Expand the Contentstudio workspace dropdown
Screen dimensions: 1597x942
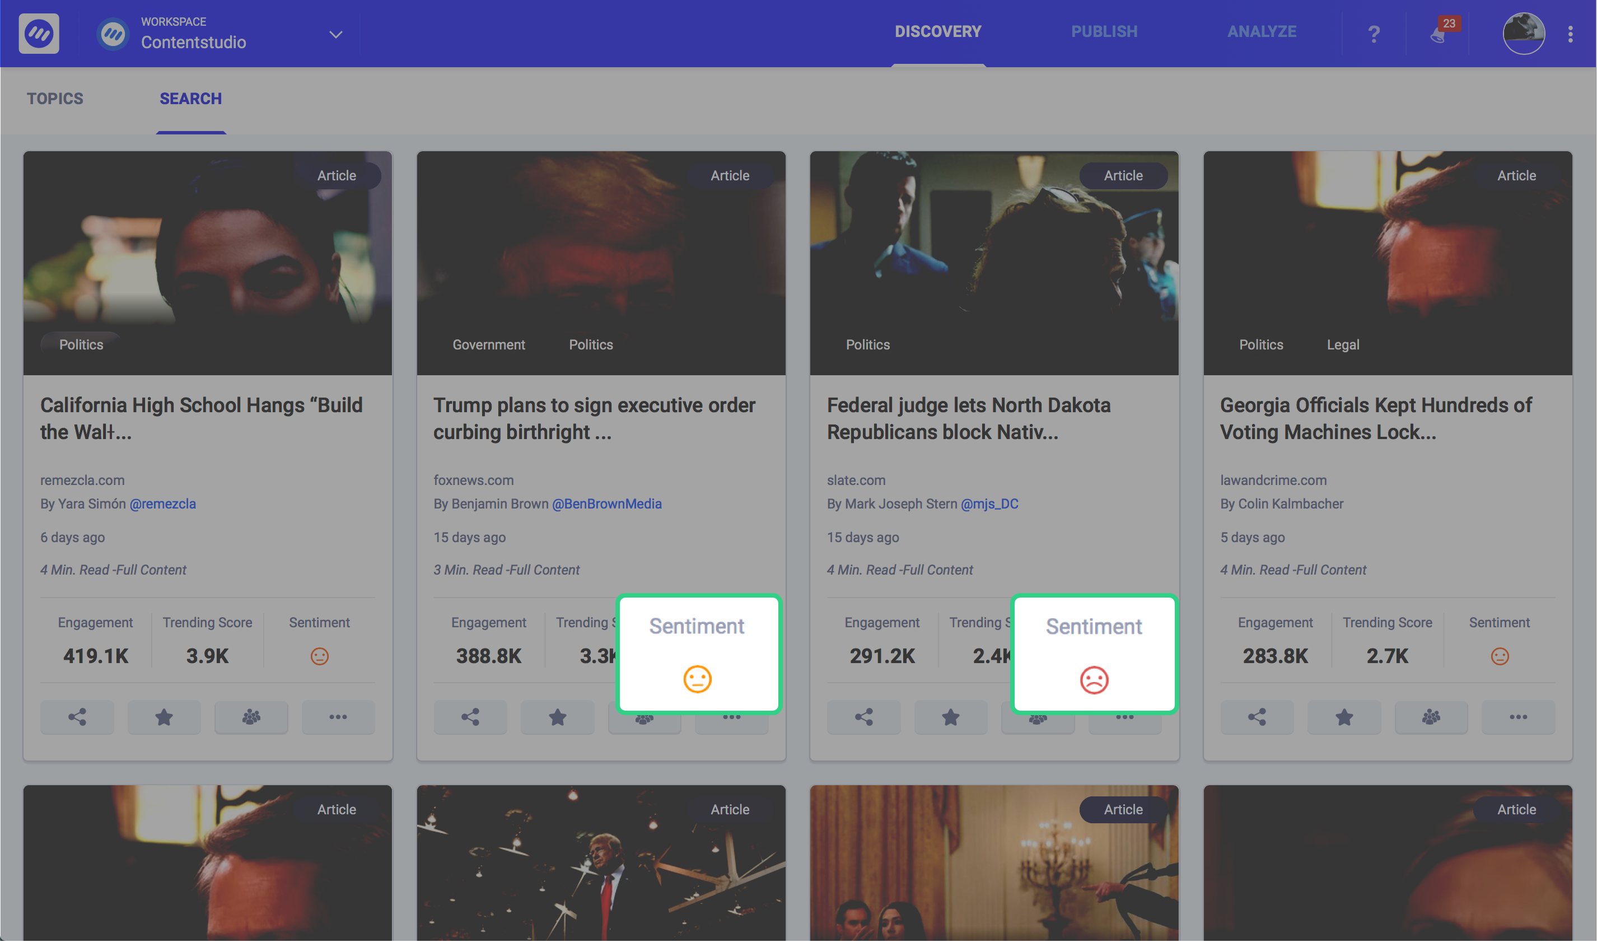click(x=337, y=34)
